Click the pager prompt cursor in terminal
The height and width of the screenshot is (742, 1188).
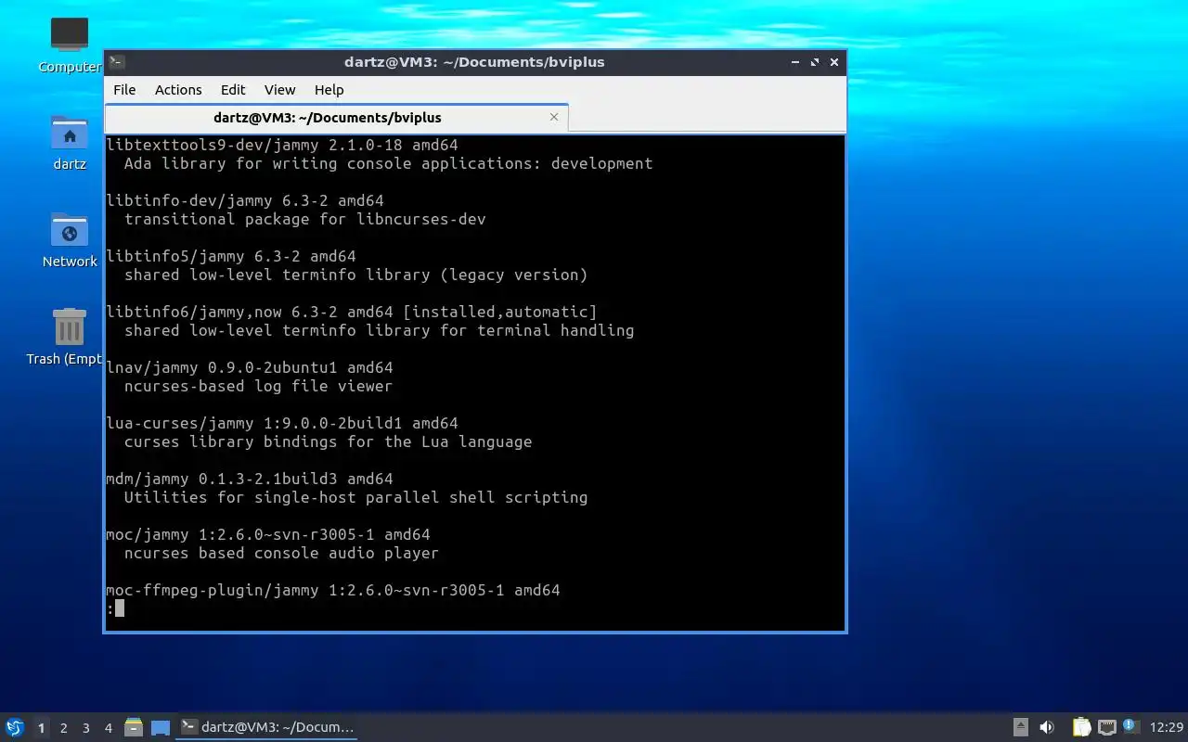[120, 608]
